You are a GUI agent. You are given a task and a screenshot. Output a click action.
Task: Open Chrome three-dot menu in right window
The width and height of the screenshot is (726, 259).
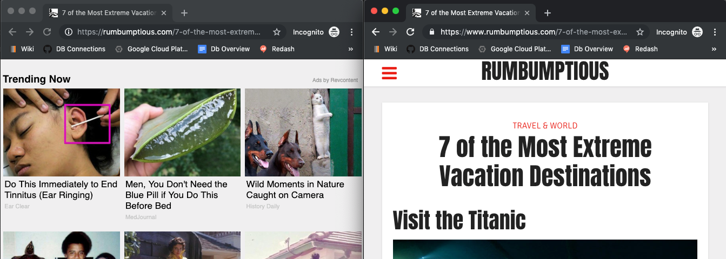(715, 32)
